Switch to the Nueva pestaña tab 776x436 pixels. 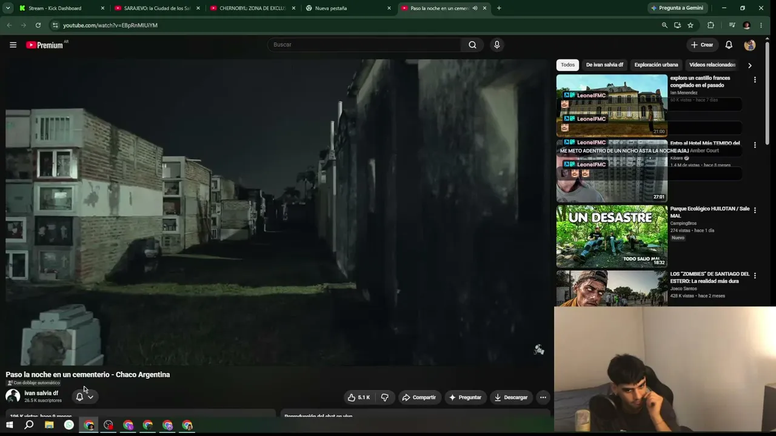(348, 8)
